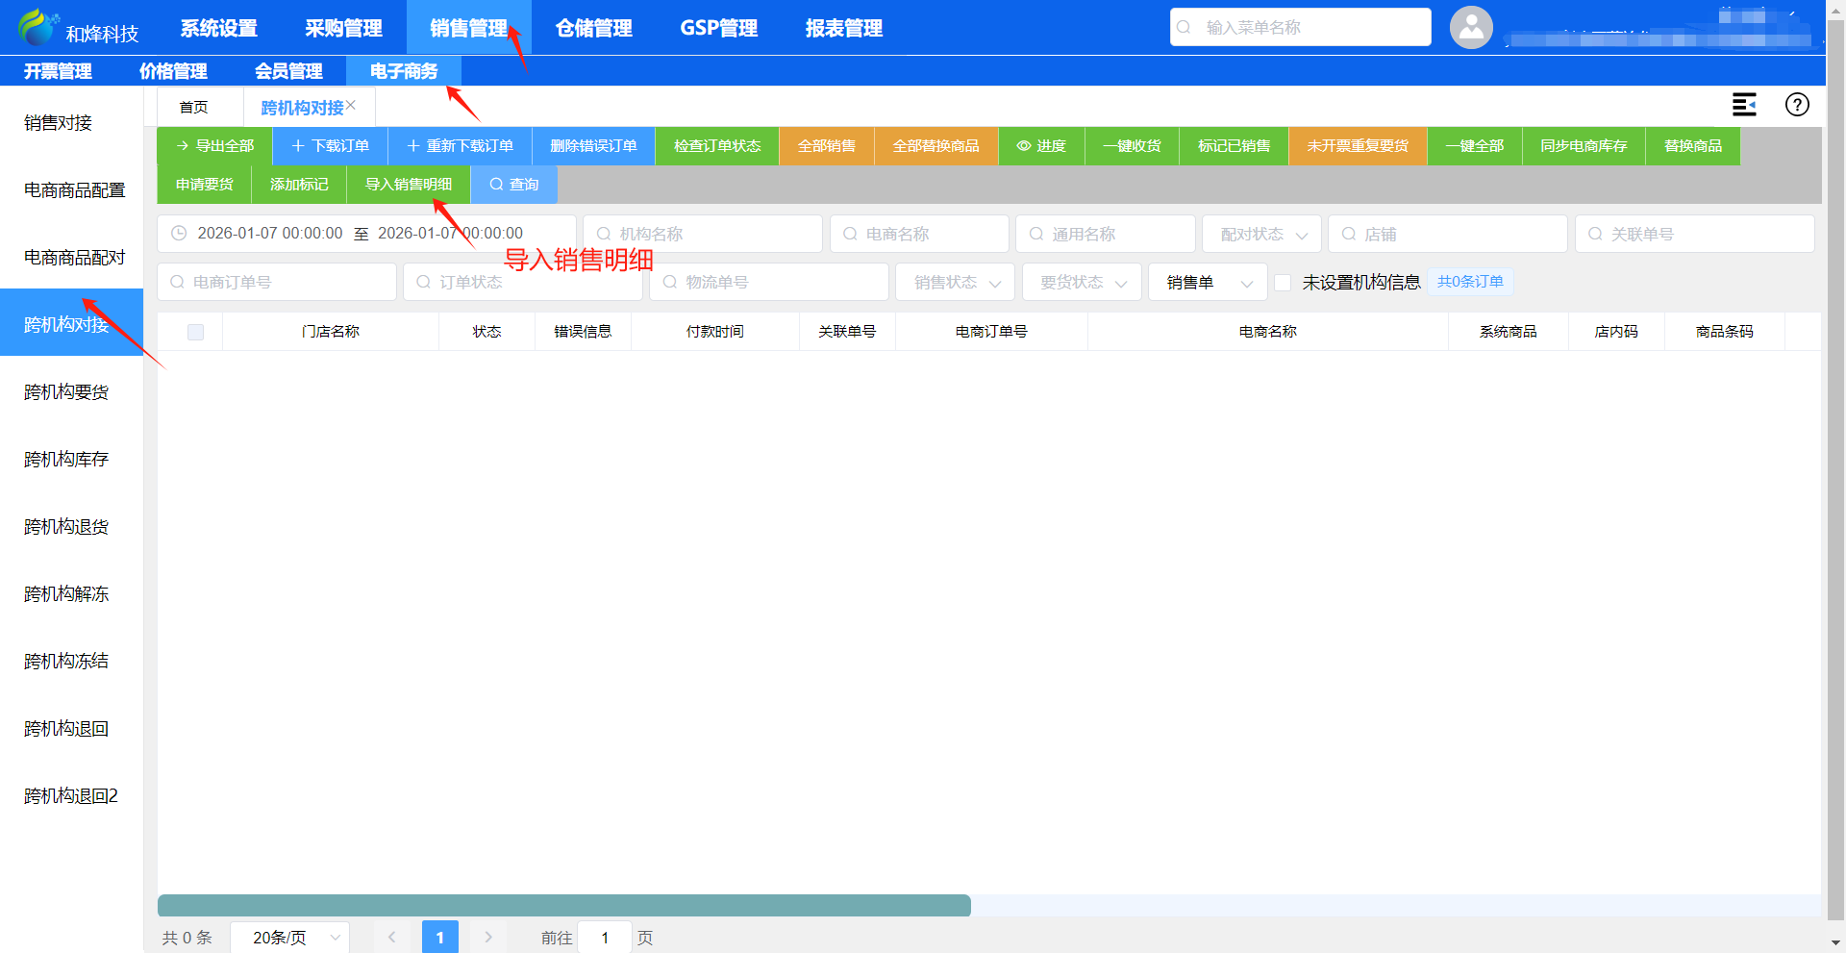Open the collapse menu list icon
This screenshot has width=1846, height=953.
(1744, 105)
